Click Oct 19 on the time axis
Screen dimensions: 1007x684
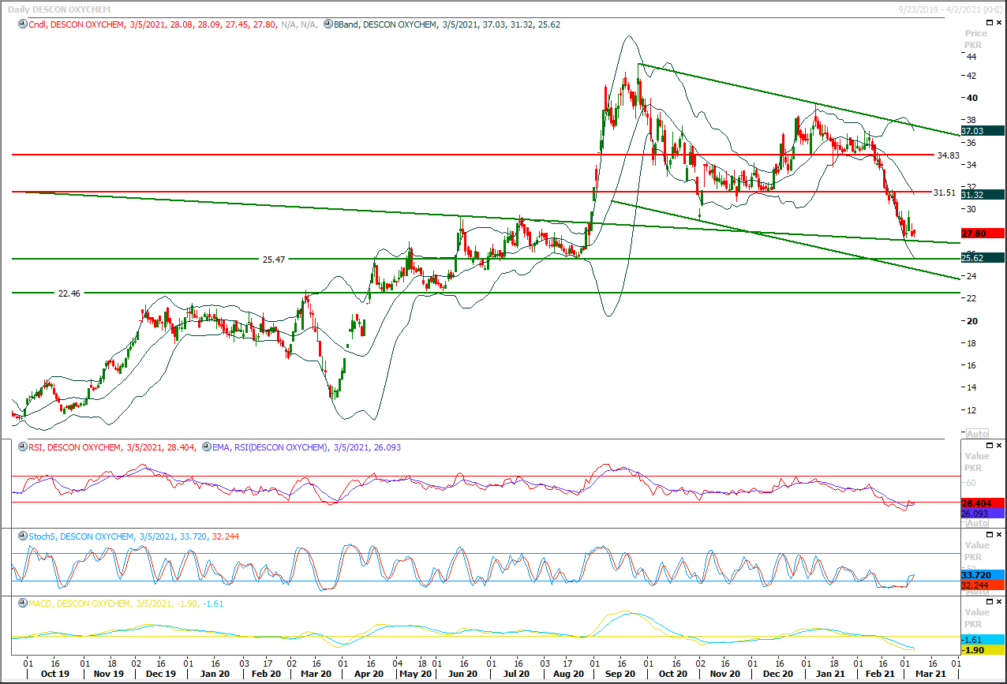54,675
